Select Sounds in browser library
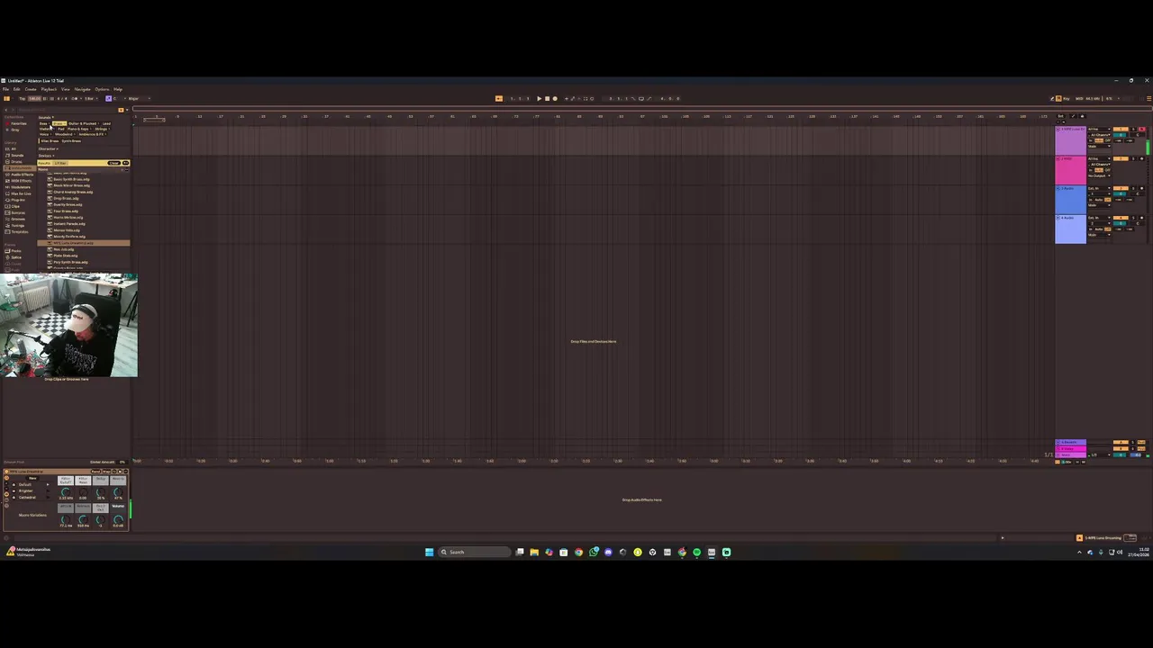 (15, 156)
